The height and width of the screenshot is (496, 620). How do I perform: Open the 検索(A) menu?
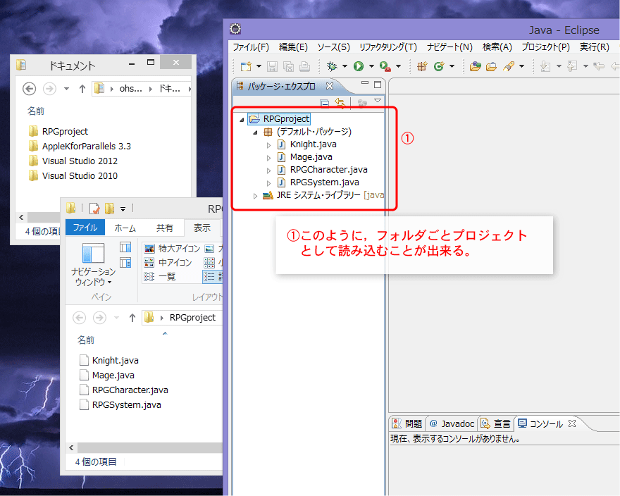tap(497, 47)
